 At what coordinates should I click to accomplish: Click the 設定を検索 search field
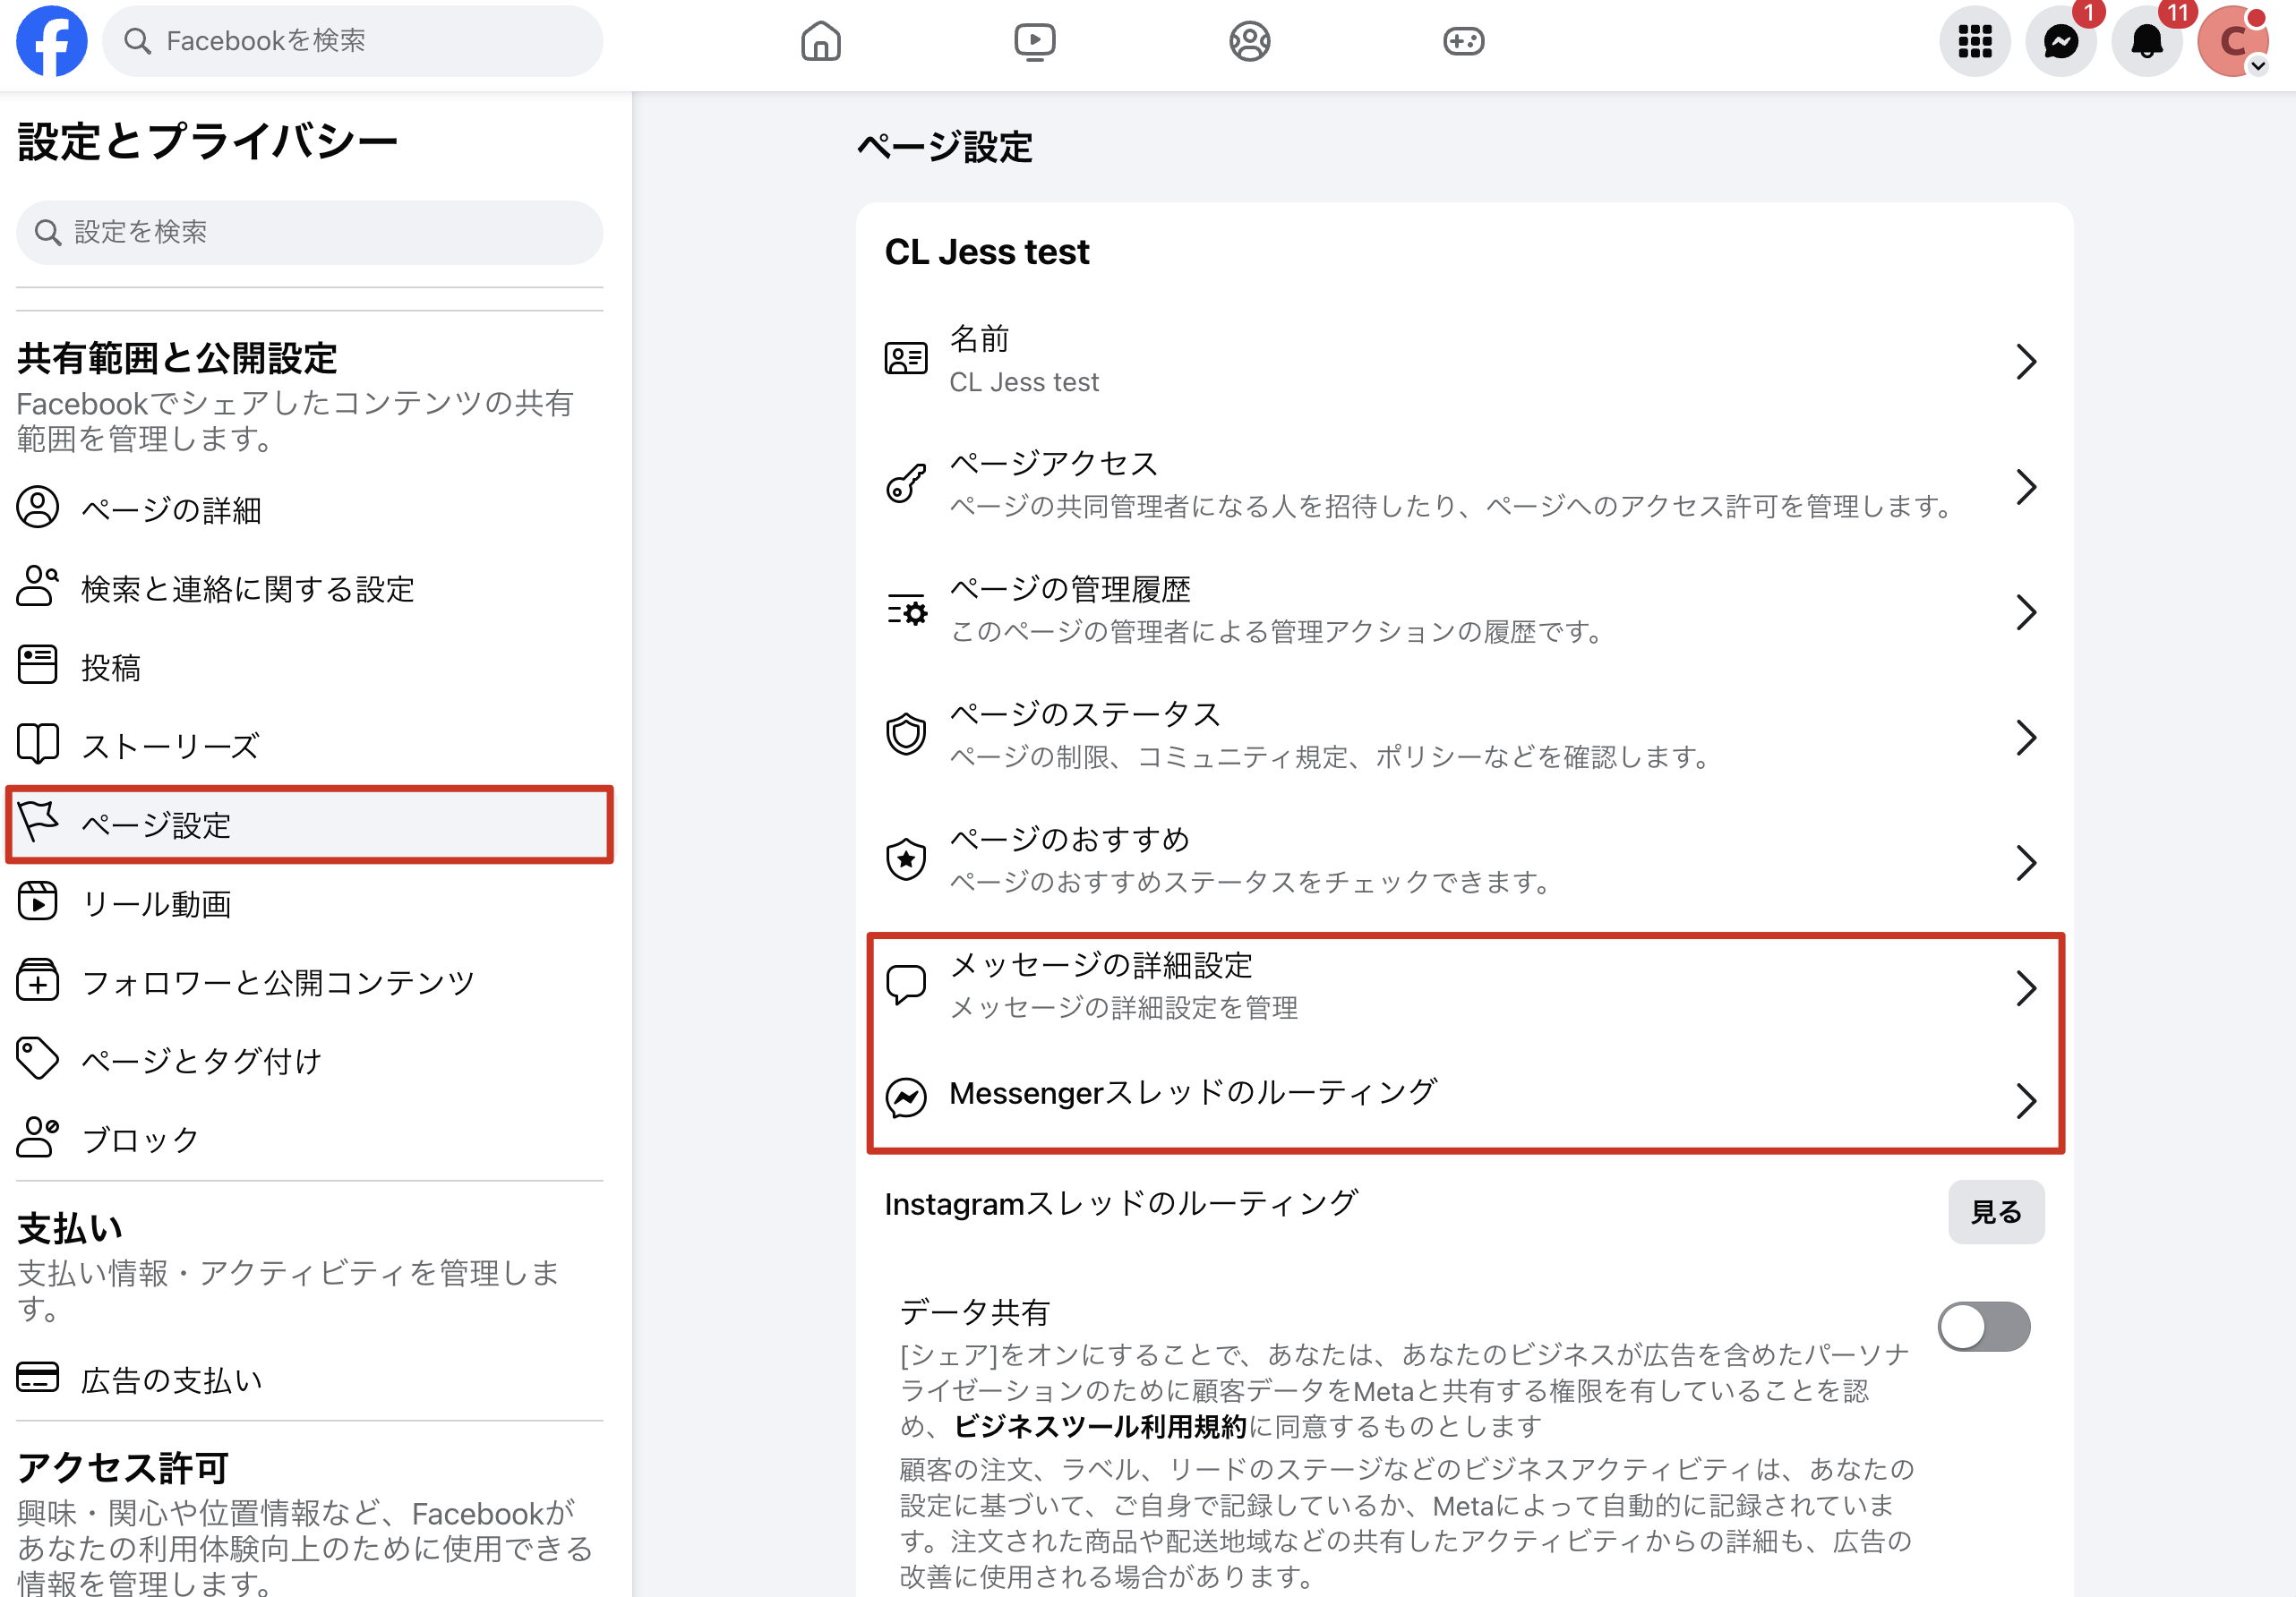(309, 233)
